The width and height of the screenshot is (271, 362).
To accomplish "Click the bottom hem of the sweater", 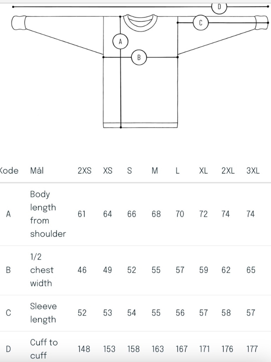I will [140, 125].
